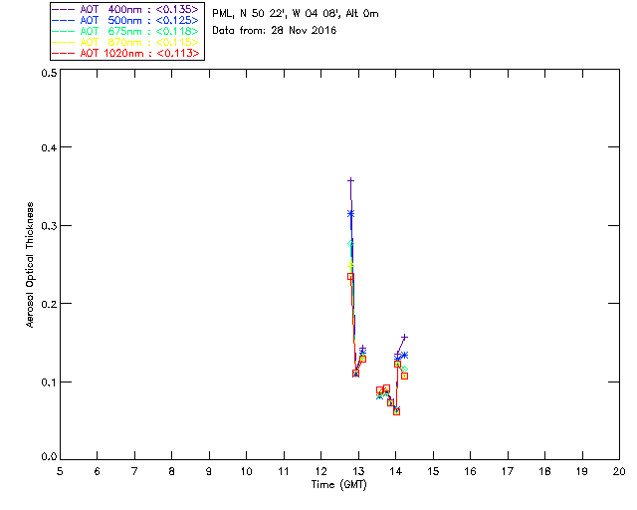Click the PML station location header text

pos(296,14)
